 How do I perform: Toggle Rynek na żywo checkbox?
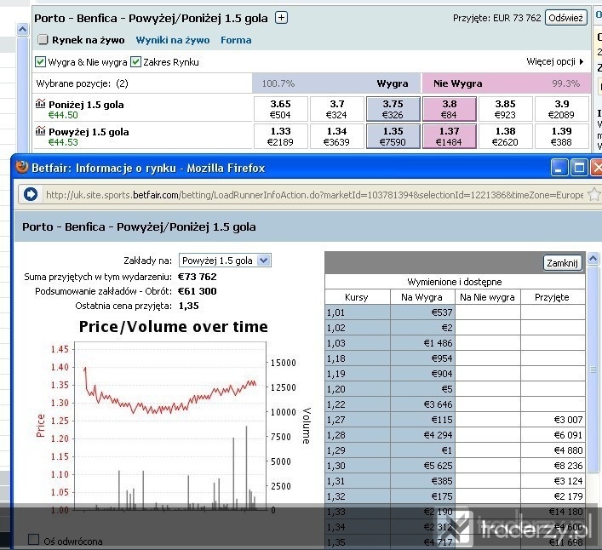(x=43, y=39)
